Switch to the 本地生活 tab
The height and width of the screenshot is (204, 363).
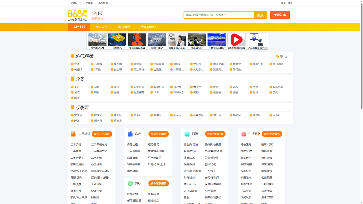click(x=79, y=27)
